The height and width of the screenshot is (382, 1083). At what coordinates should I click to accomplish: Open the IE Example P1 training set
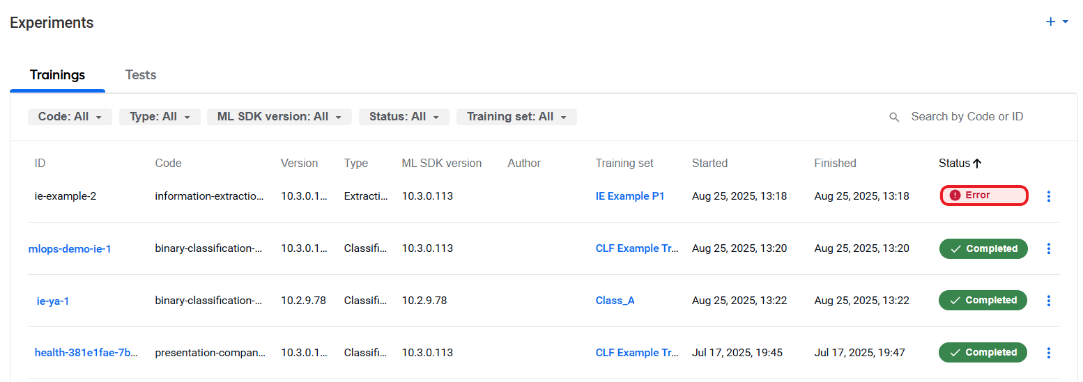tap(630, 196)
